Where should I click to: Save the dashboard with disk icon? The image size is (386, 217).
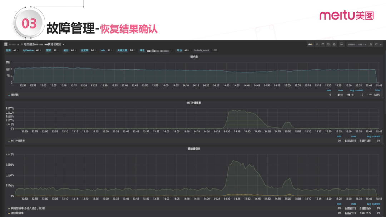pyautogui.click(x=328, y=44)
